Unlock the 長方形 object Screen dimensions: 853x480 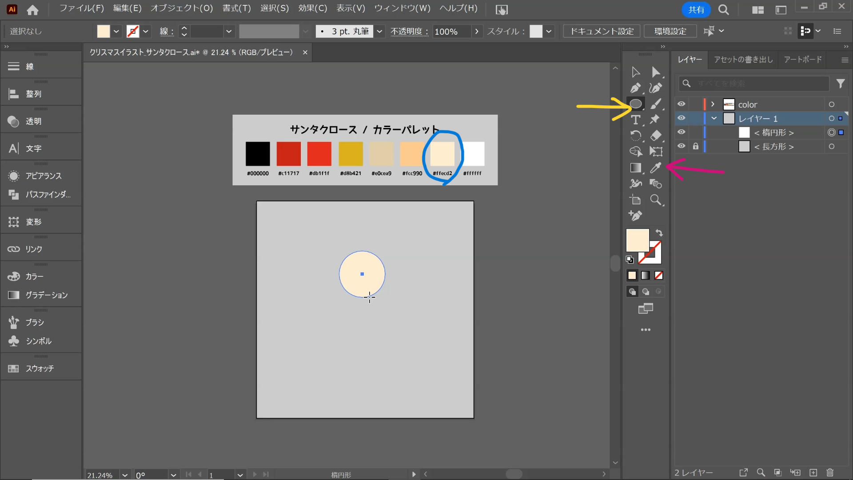click(x=696, y=146)
